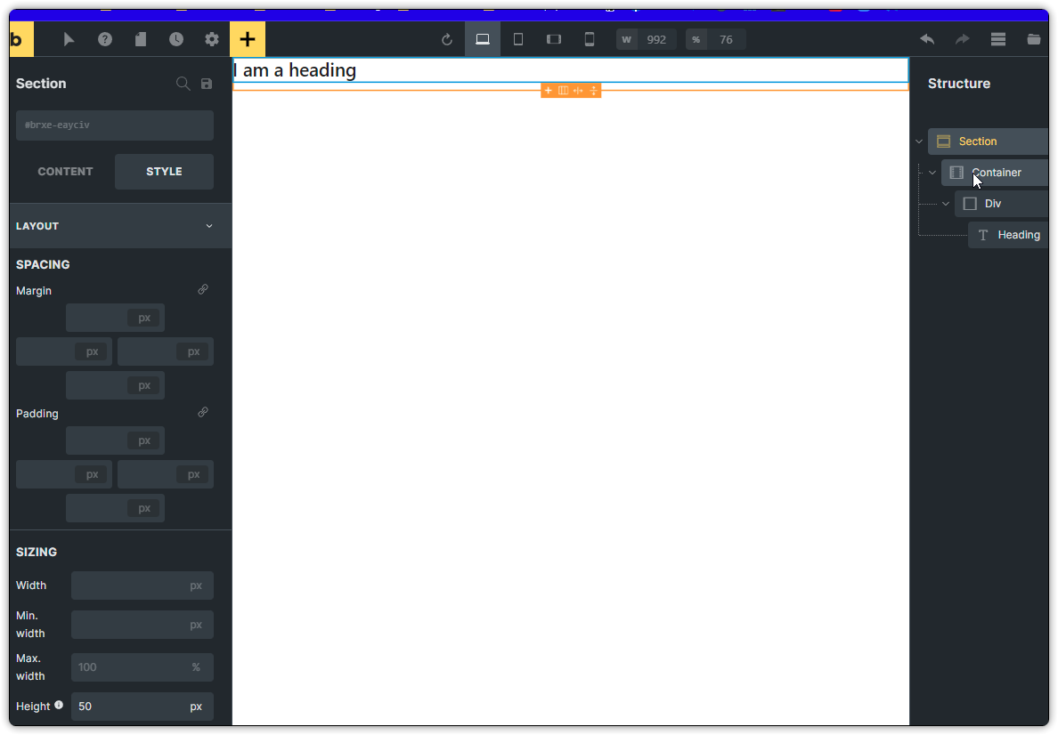Viewport: 1058px width, 735px height.
Task: Open the help question mark icon
Action: coord(104,39)
